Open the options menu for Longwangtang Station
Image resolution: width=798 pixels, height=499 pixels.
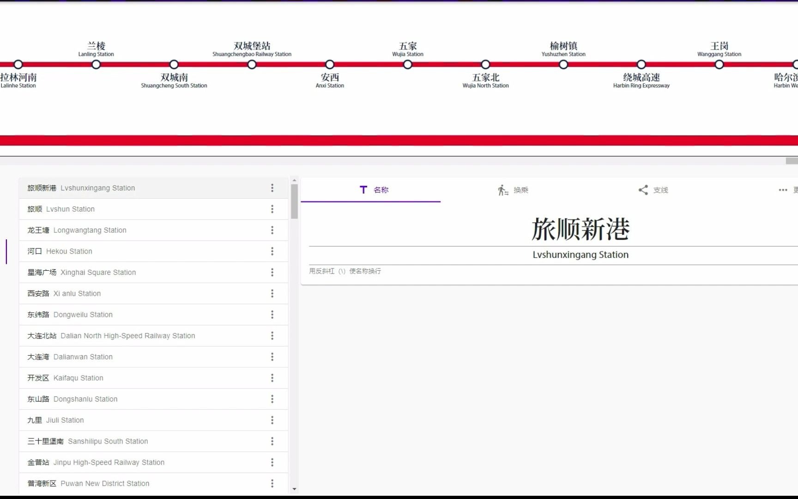(x=272, y=230)
